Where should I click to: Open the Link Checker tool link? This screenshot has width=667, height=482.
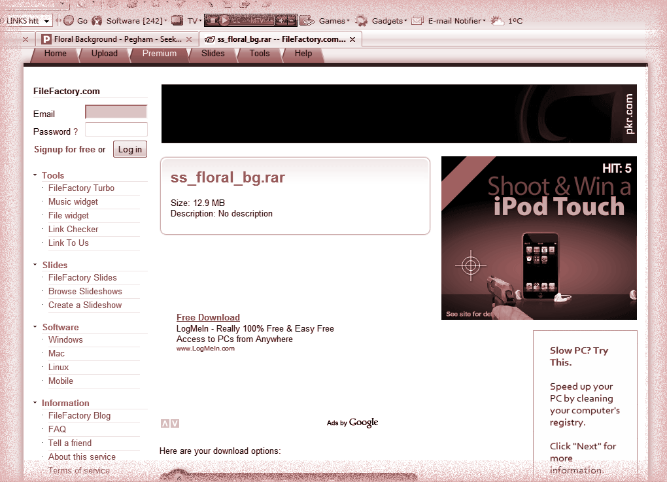click(x=73, y=230)
